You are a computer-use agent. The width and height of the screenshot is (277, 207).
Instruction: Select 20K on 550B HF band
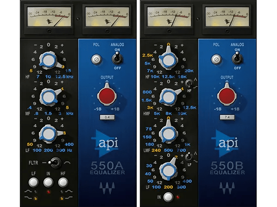(x=189, y=71)
